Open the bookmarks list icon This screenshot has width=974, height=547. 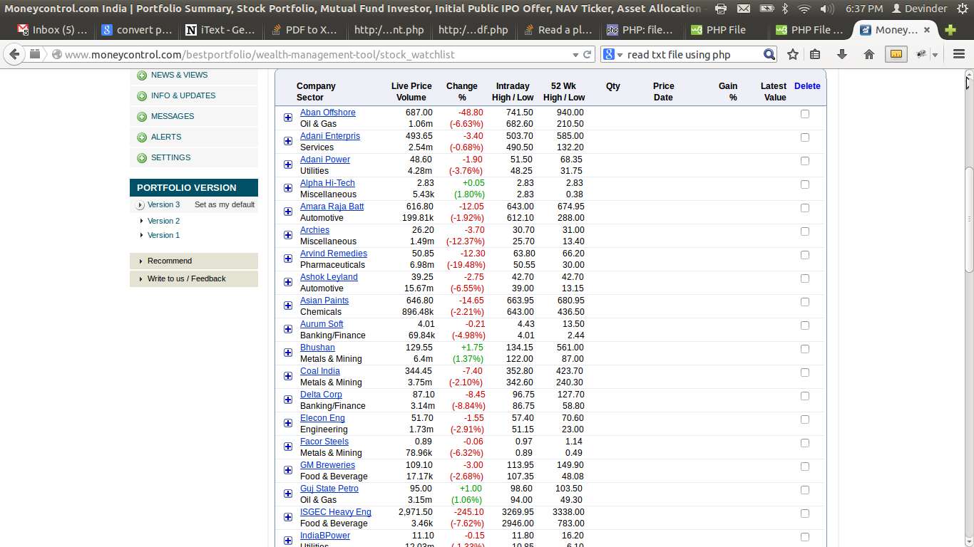tap(815, 54)
